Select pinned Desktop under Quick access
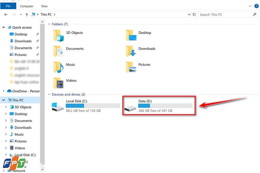The image size is (260, 173). 21,34
